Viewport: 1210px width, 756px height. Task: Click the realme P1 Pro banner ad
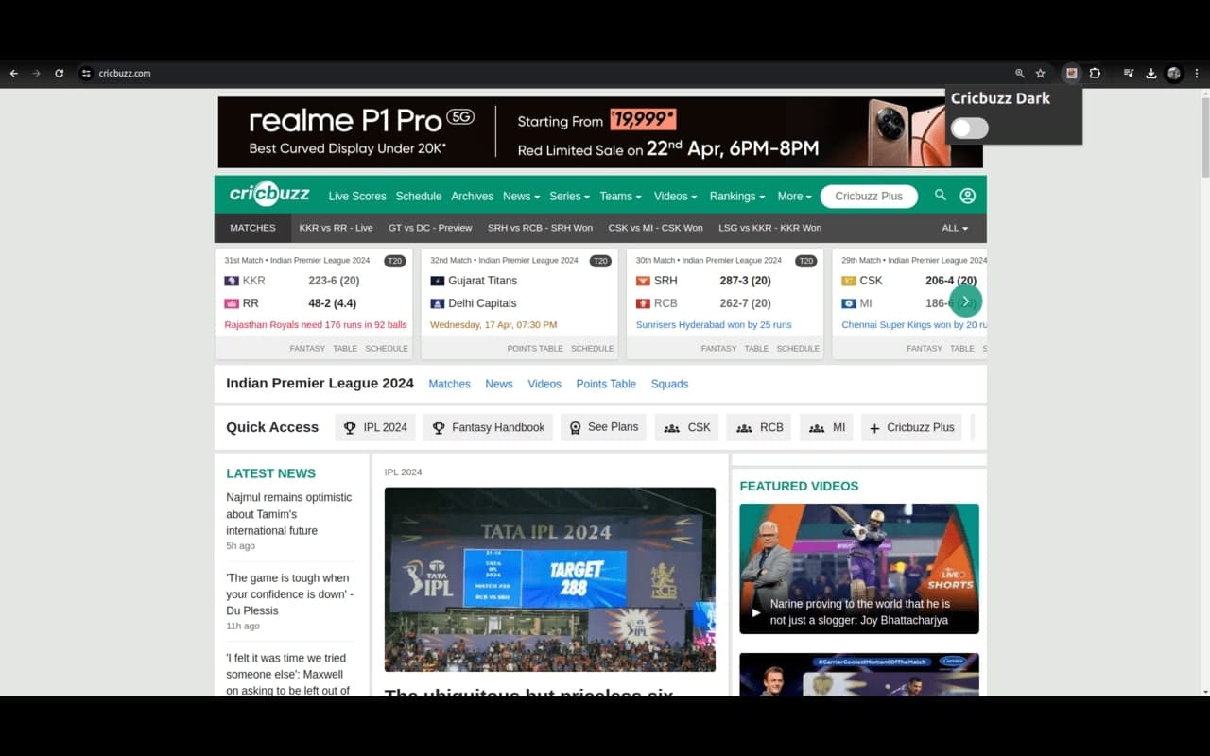coord(600,132)
